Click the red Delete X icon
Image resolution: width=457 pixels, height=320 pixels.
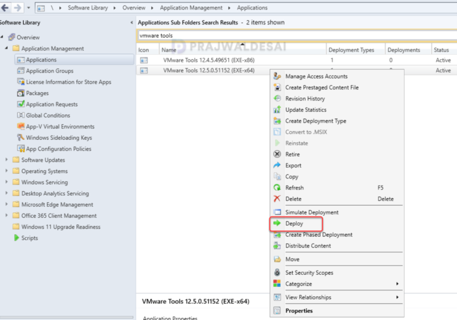[277, 199]
